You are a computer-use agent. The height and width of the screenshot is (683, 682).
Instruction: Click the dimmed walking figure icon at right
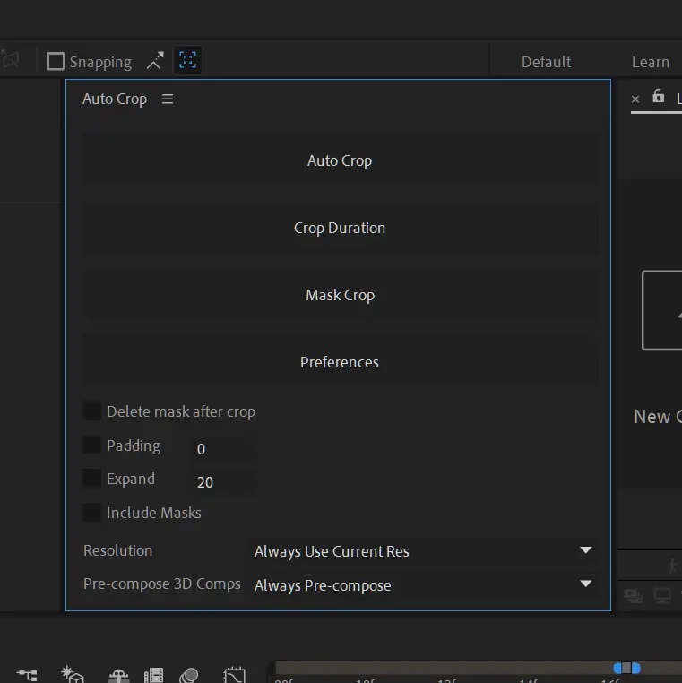pos(673,566)
